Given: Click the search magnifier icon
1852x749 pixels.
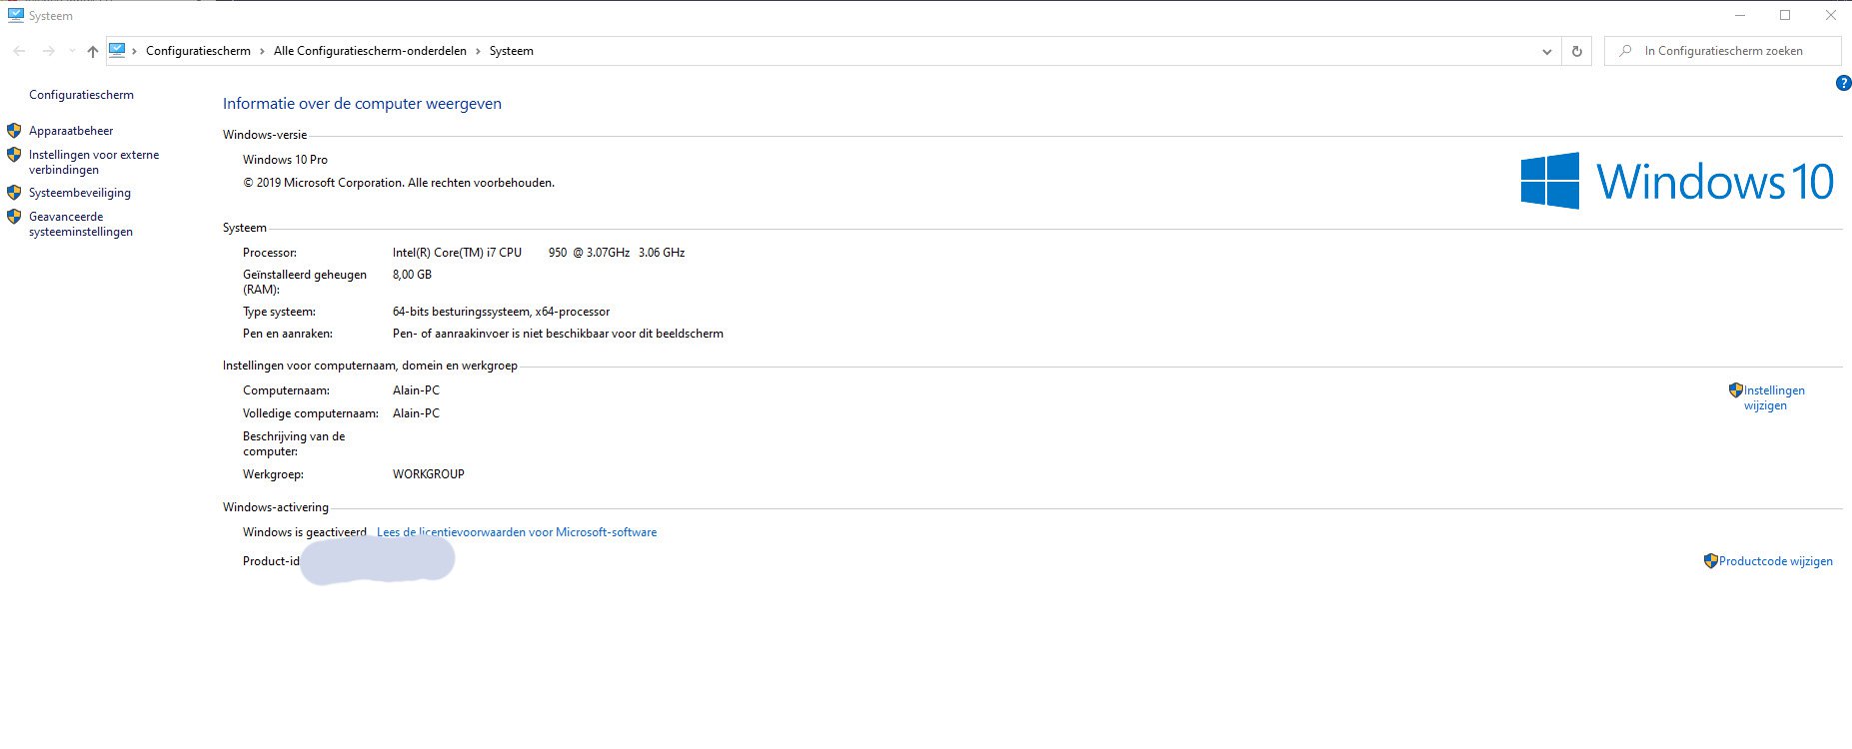Looking at the screenshot, I should [1626, 51].
